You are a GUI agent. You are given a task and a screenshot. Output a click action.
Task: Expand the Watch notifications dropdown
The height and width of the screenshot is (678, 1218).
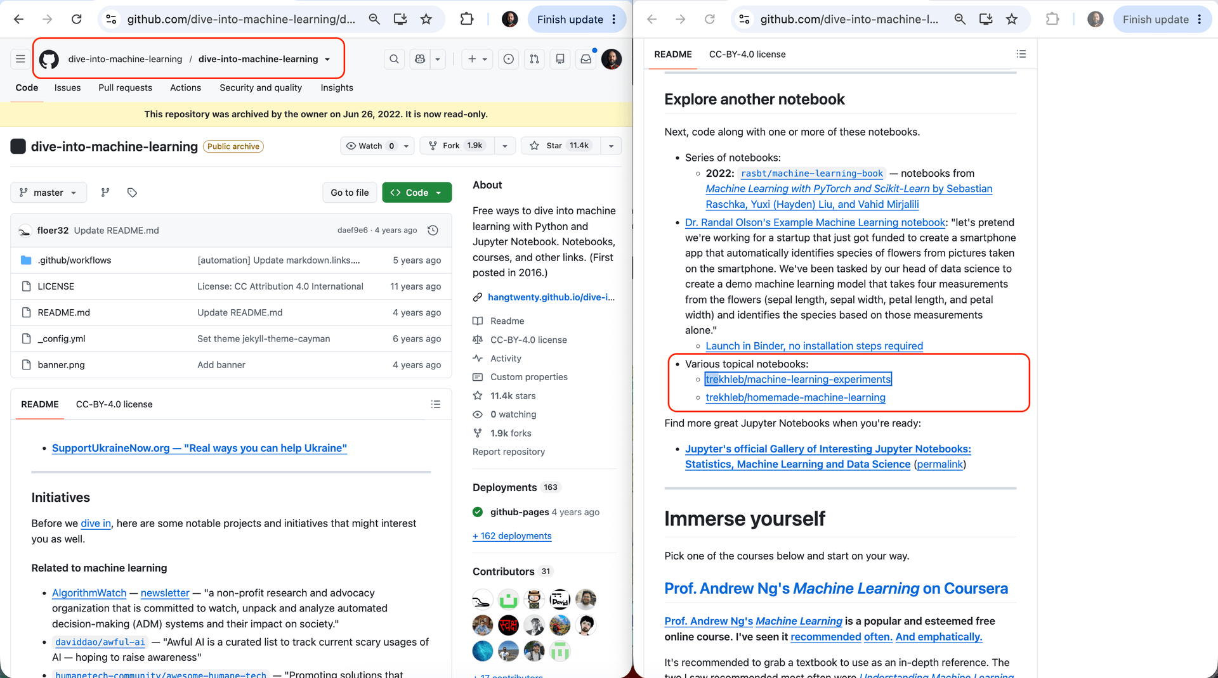[377, 146]
